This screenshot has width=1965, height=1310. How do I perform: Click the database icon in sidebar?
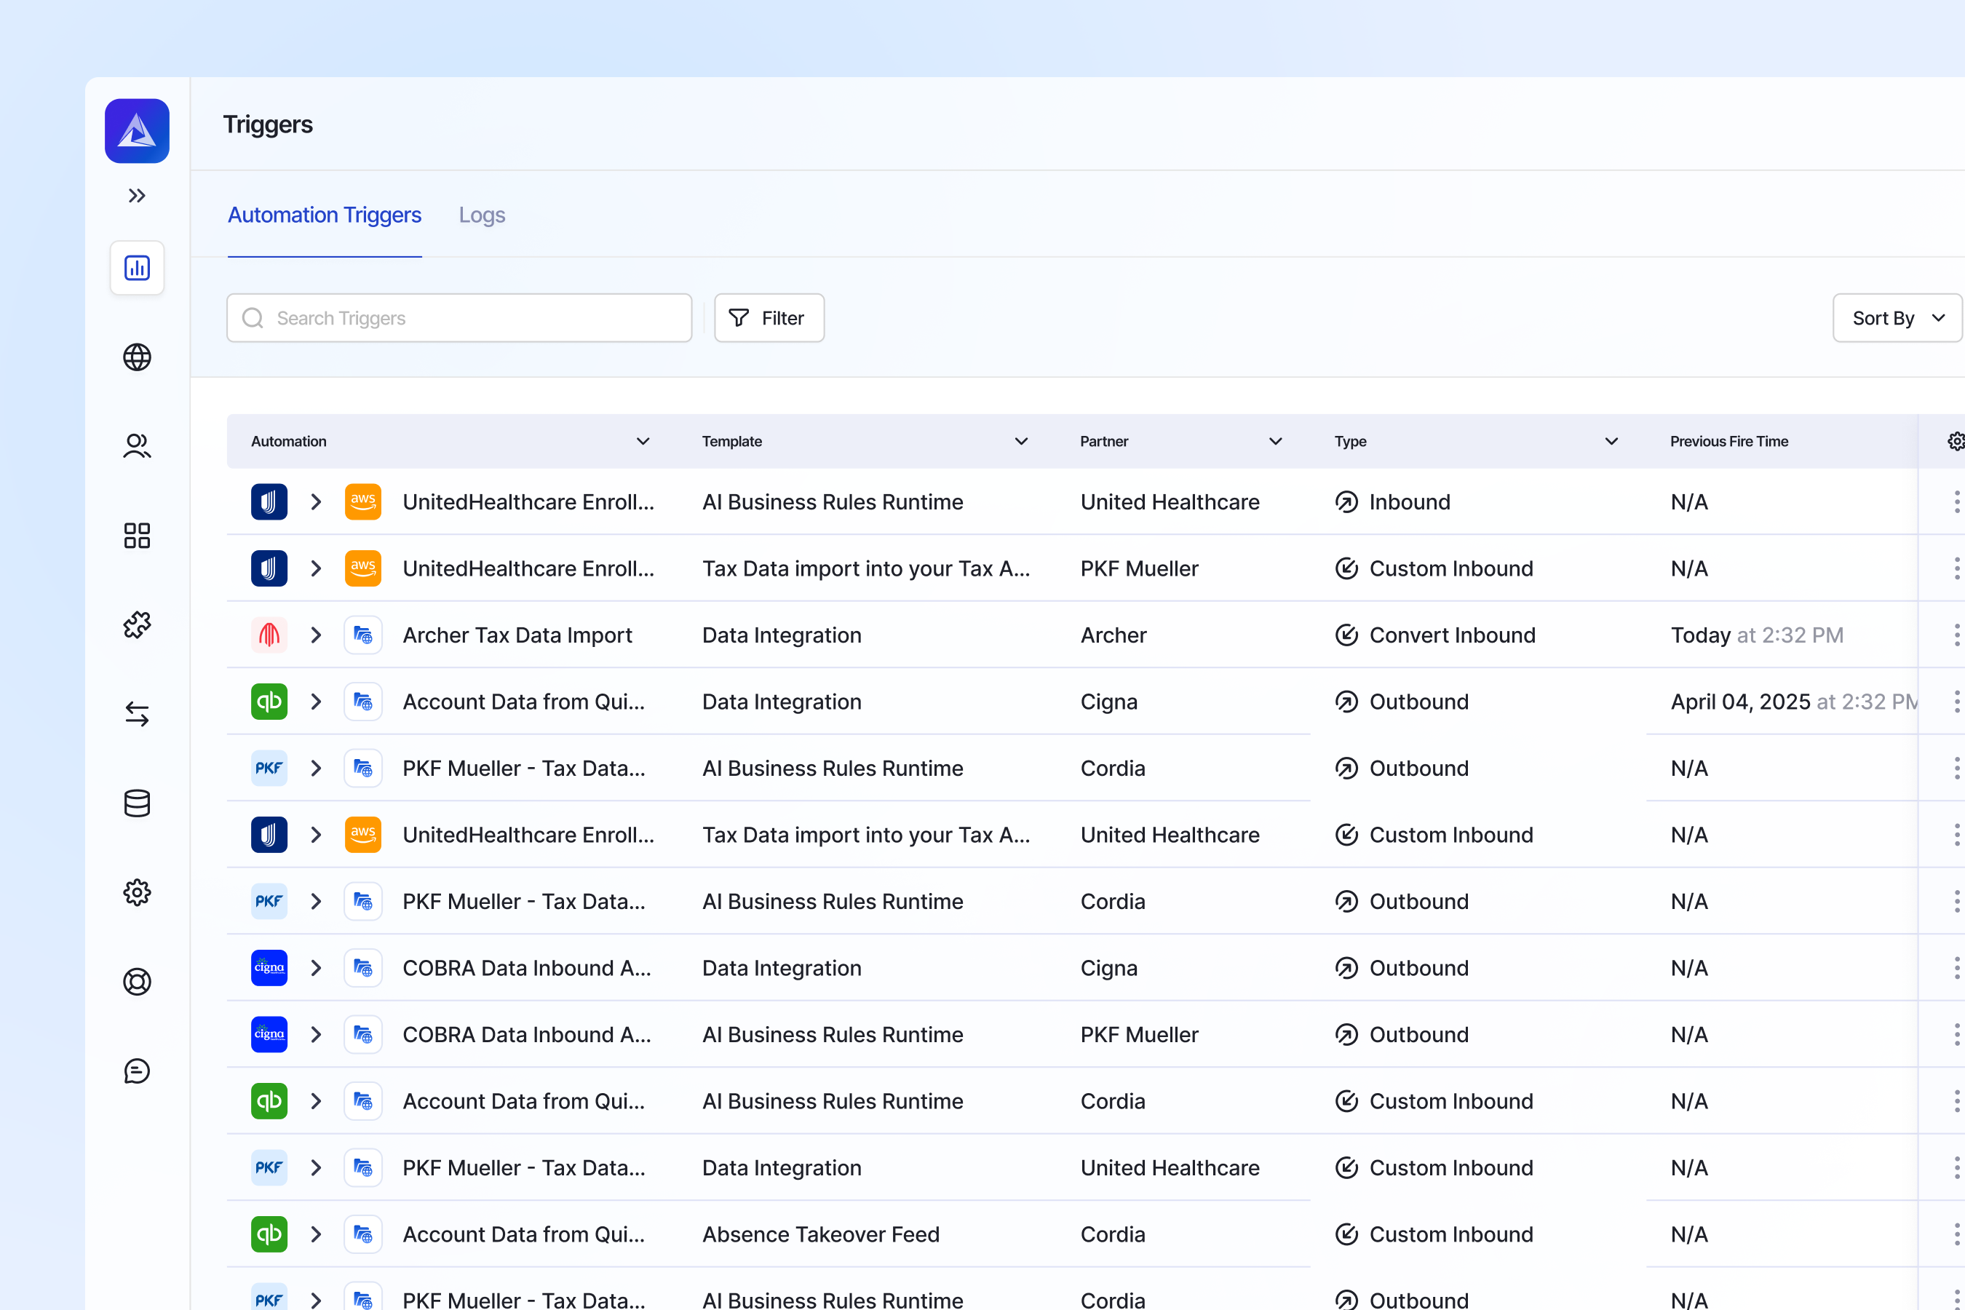click(137, 803)
